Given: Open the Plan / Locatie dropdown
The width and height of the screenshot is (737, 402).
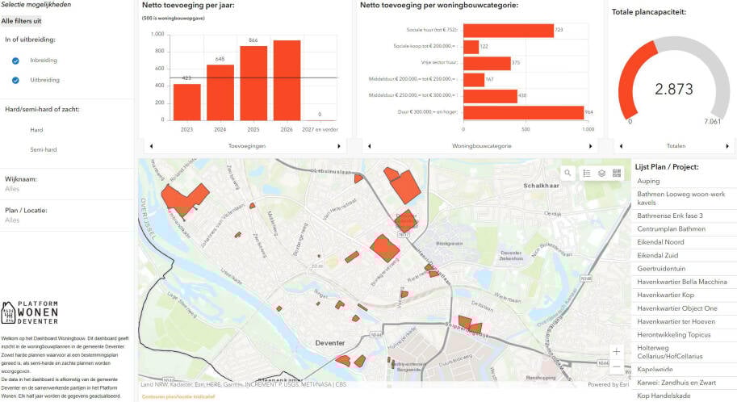Looking at the screenshot, I should click(x=65, y=220).
